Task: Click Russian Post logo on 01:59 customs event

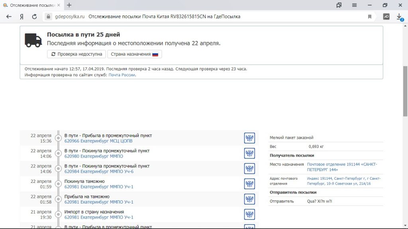Action: [x=249, y=184]
